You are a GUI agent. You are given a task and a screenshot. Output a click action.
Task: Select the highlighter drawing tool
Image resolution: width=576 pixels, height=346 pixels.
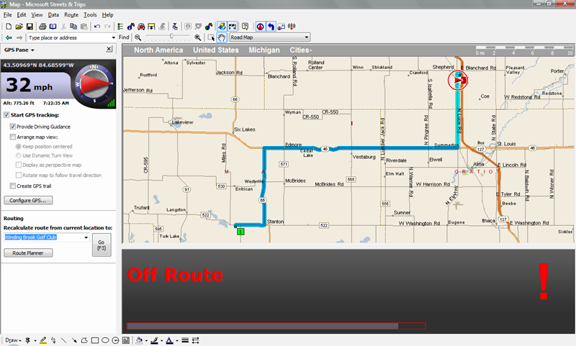(43, 340)
